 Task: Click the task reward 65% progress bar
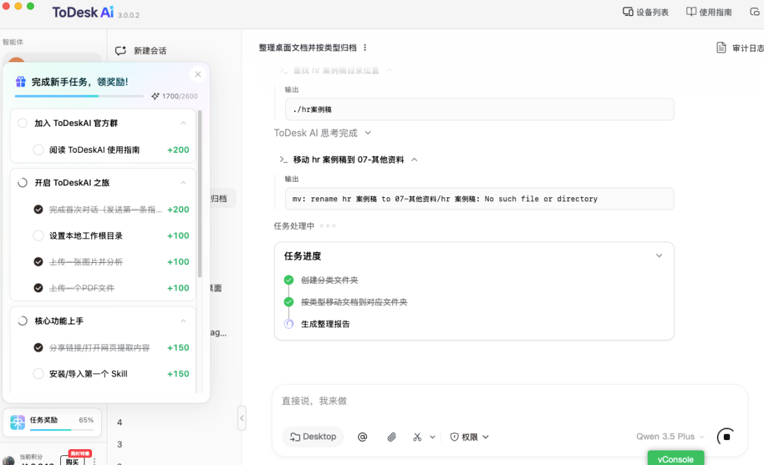pos(62,430)
